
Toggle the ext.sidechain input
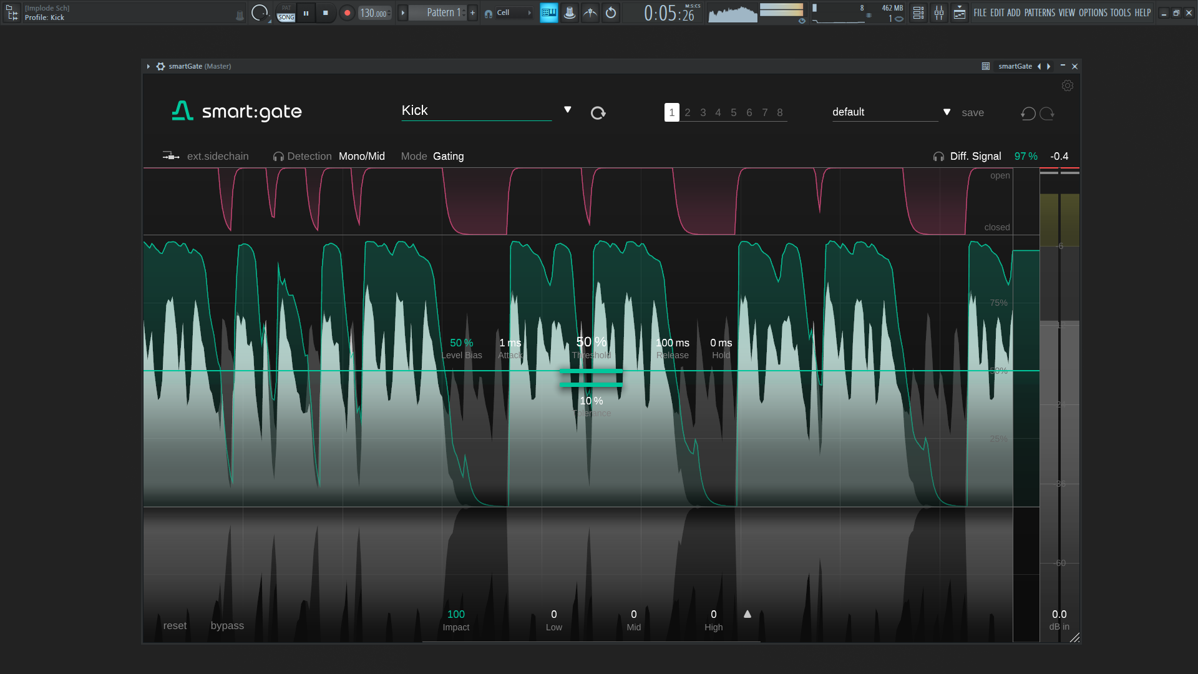205,156
